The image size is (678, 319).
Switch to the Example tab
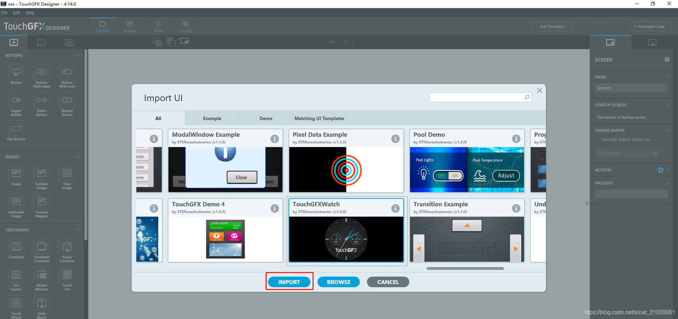212,118
